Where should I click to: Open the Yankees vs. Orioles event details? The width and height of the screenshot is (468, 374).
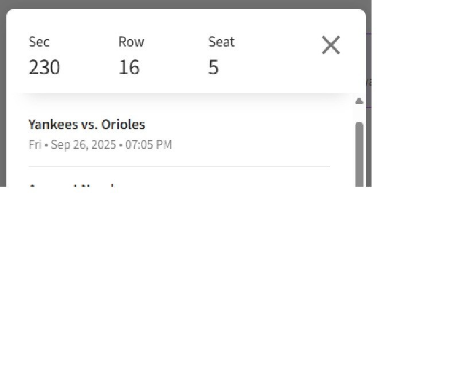tap(87, 124)
